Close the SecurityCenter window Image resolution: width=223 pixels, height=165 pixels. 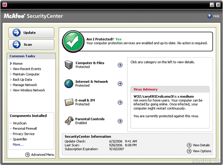(x=218, y=5)
